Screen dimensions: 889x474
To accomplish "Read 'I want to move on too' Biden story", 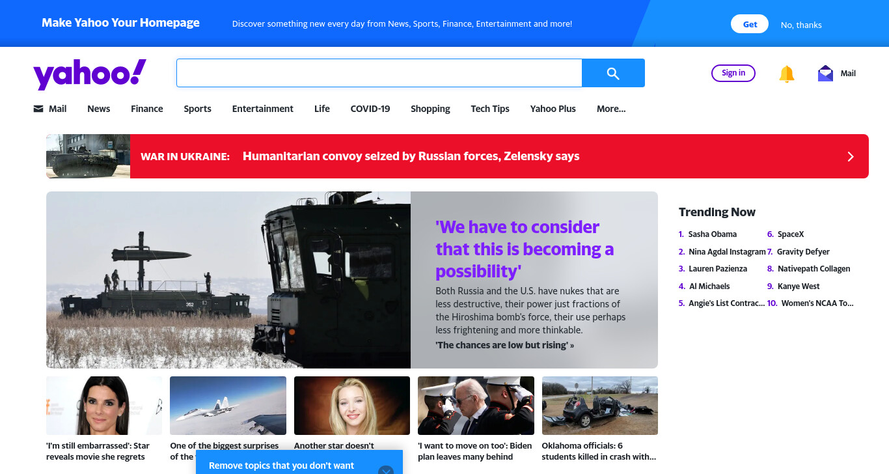I will click(x=475, y=451).
